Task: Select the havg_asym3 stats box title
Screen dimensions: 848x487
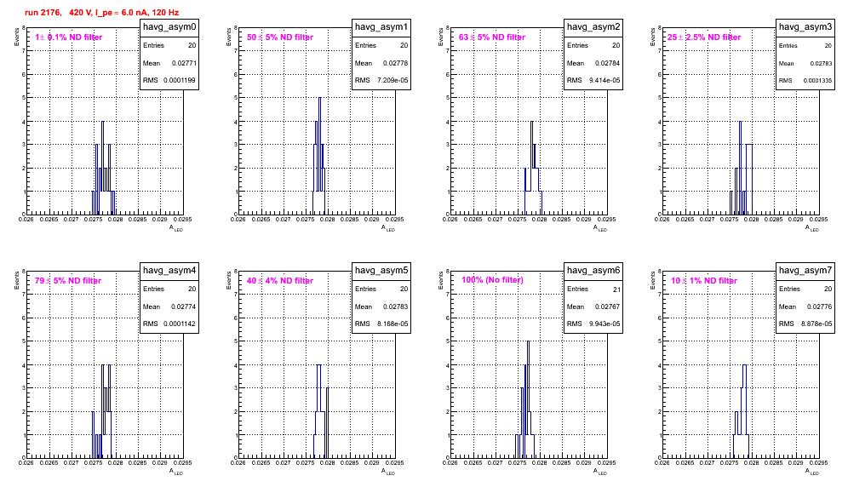Action: 805,26
